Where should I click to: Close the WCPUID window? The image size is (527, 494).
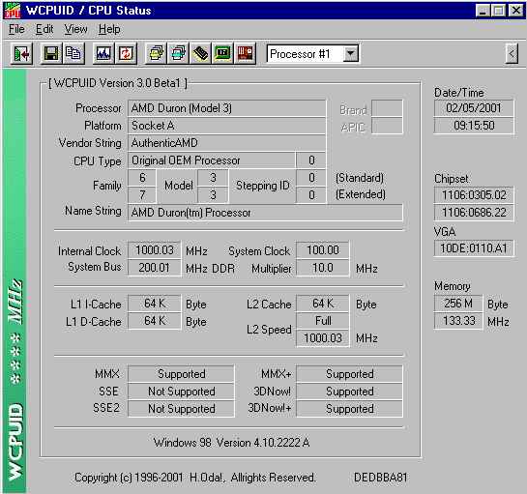(x=516, y=11)
